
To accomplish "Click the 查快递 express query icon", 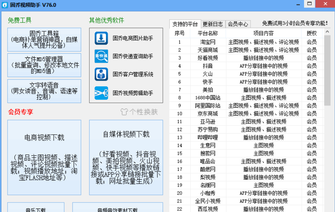I will click(x=101, y=56).
